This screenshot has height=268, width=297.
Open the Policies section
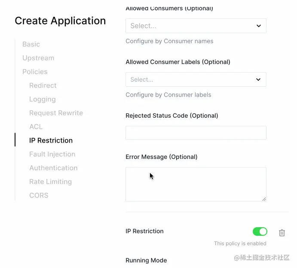click(x=35, y=72)
